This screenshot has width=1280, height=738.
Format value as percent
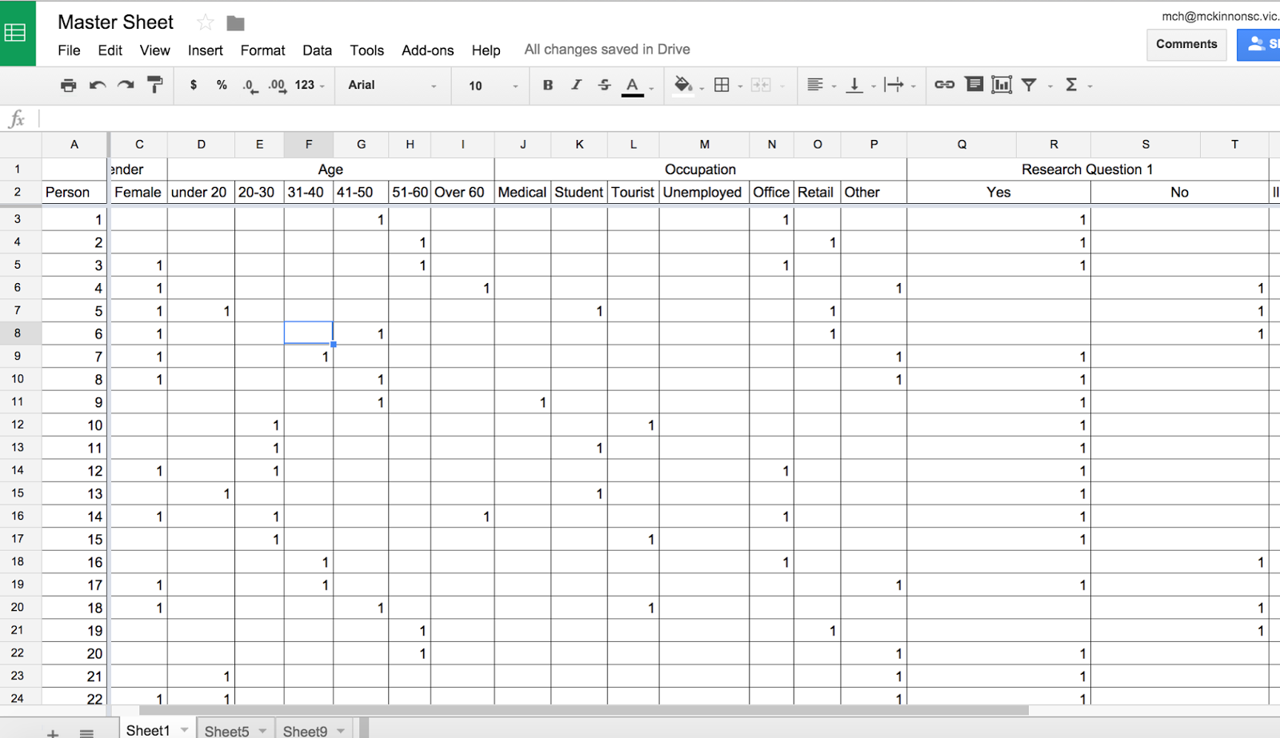tap(221, 85)
